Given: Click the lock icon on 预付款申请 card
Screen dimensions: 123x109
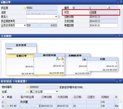Looking at the screenshot, I should [62, 59].
